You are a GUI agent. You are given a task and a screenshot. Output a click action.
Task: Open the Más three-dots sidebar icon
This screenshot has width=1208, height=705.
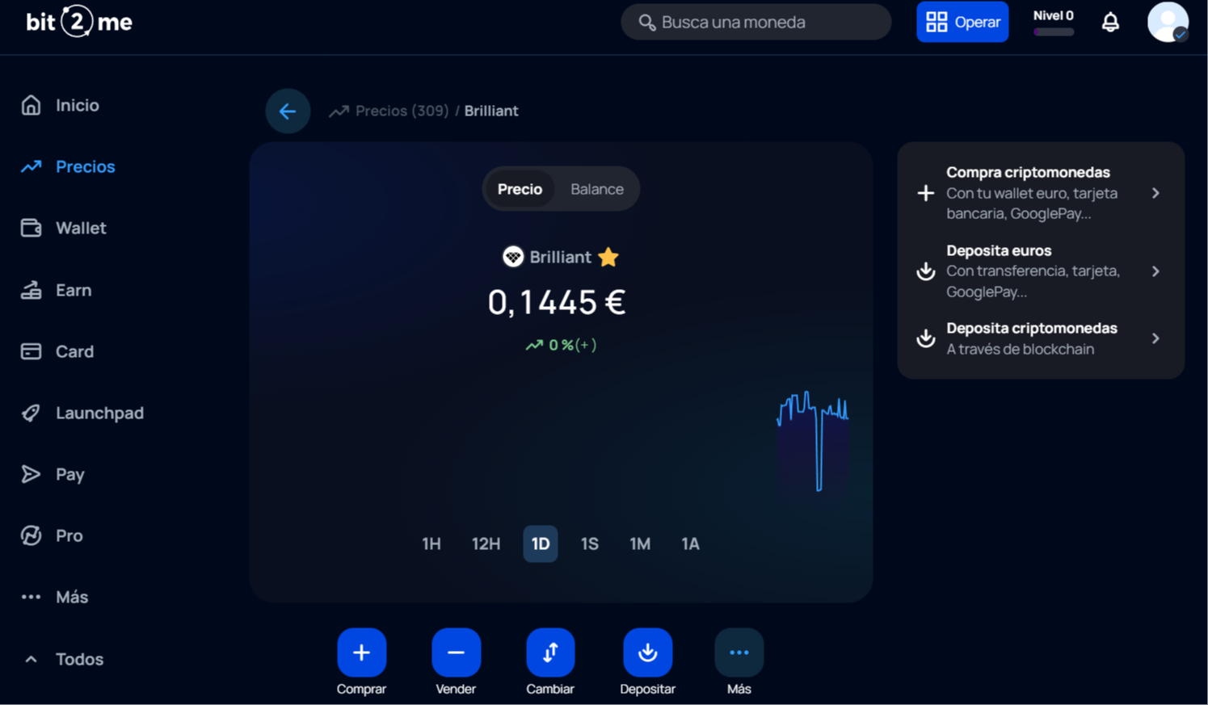pos(31,597)
